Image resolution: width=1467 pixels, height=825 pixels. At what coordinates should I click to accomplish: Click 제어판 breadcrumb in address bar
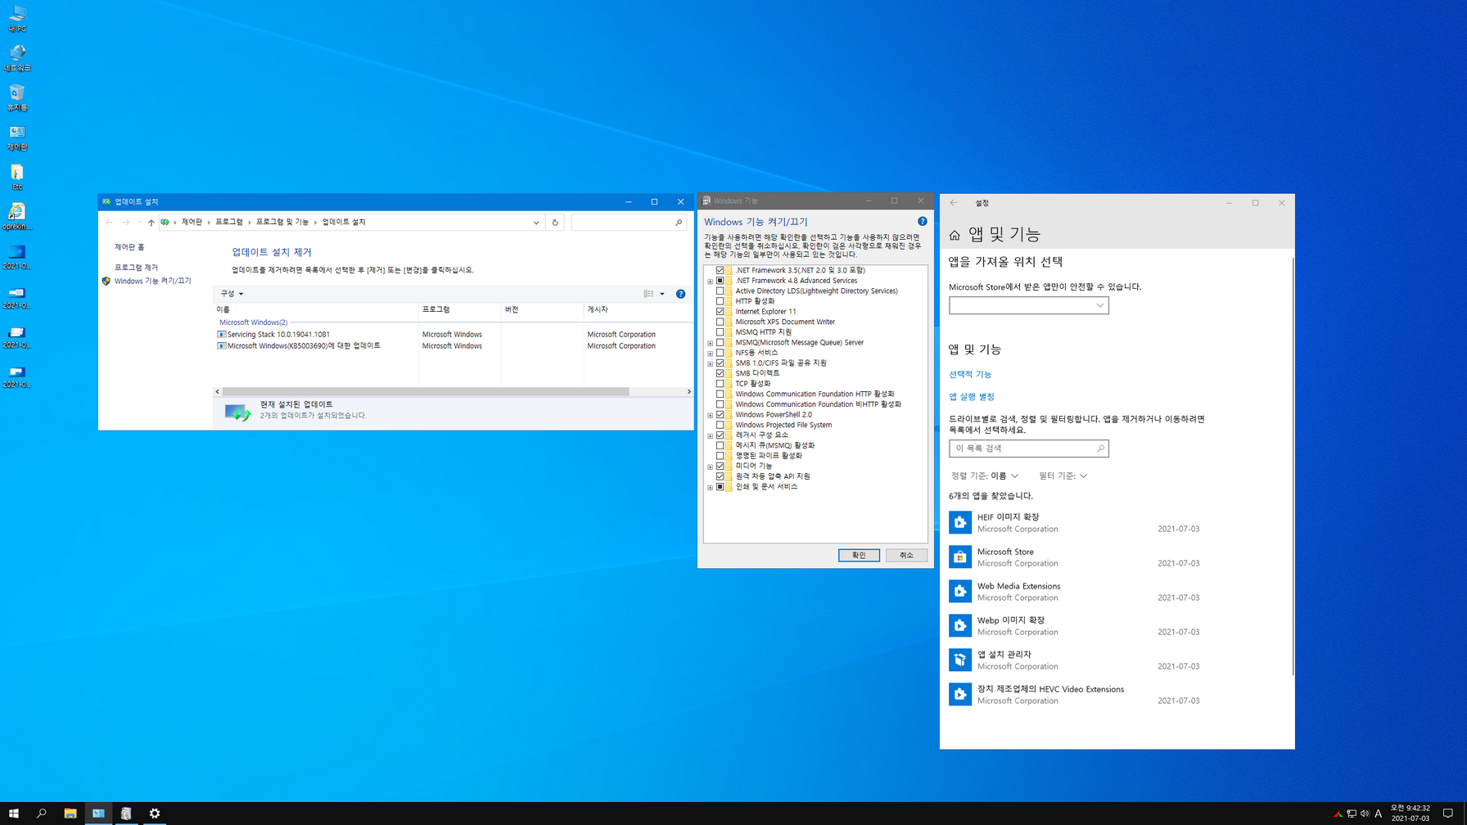coord(192,222)
